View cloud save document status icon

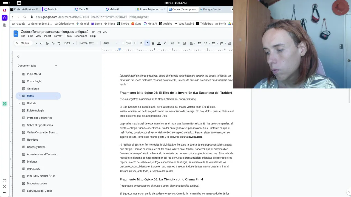coord(105,32)
